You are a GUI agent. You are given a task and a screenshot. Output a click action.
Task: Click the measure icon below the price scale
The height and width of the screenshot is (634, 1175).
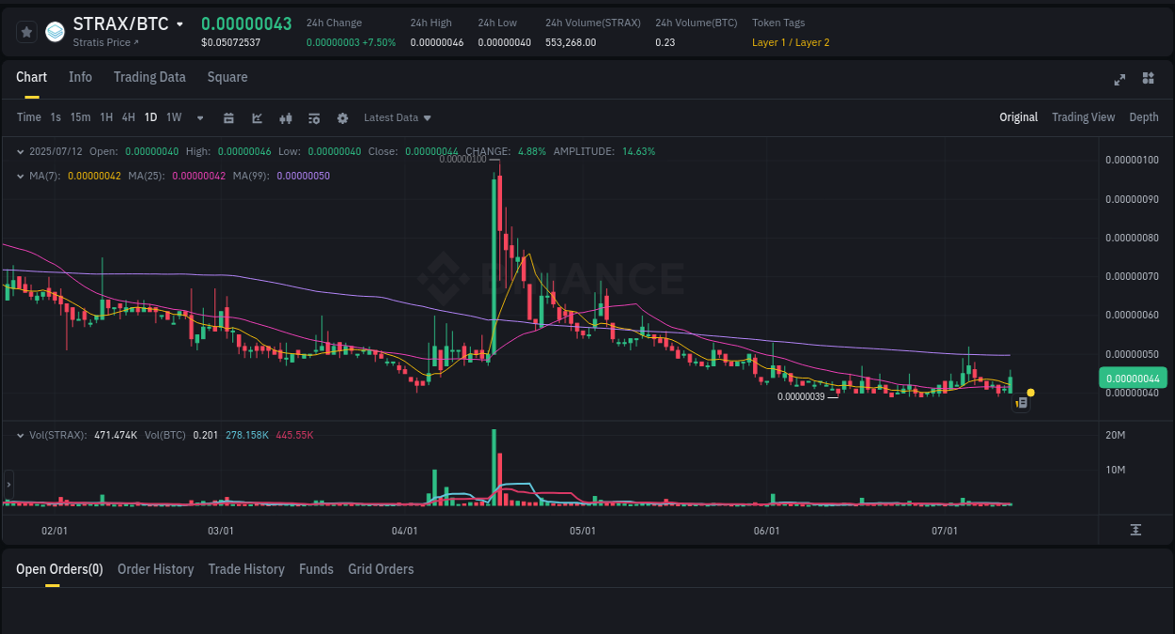(x=1136, y=531)
